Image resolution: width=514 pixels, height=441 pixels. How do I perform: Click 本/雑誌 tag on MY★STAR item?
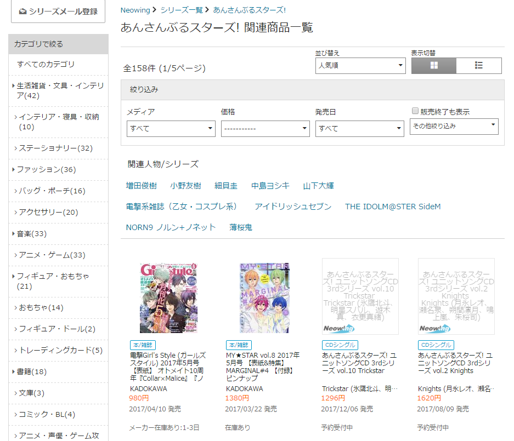click(239, 345)
